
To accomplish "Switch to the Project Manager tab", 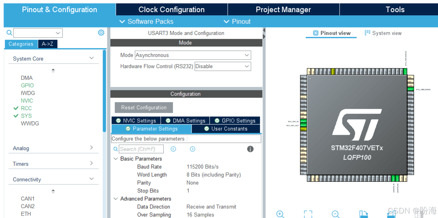I will tap(283, 10).
